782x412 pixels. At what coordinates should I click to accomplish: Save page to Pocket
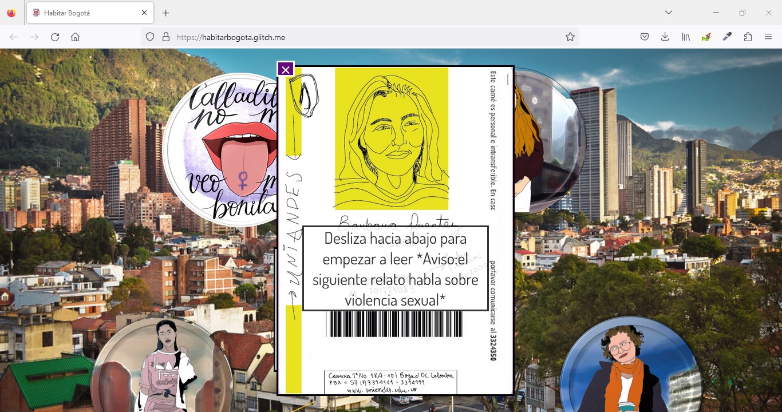pyautogui.click(x=645, y=37)
